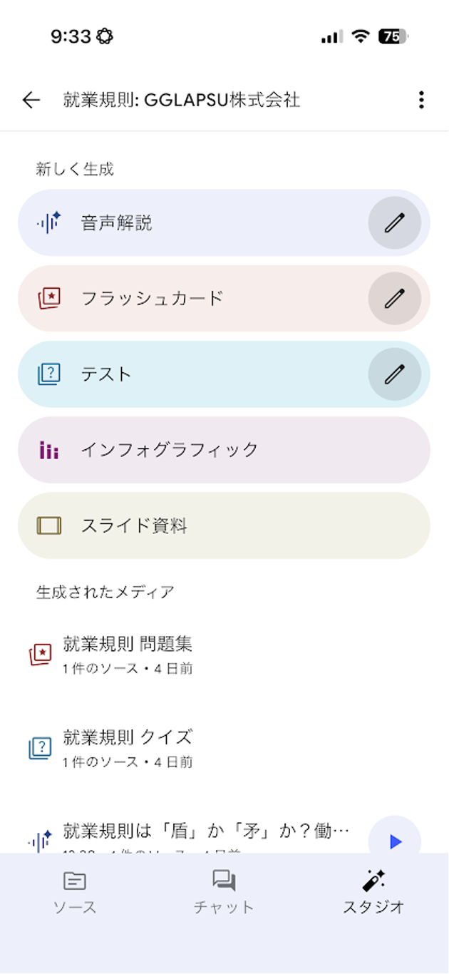
Task: Customize テスト with its pencil icon
Action: 394,374
